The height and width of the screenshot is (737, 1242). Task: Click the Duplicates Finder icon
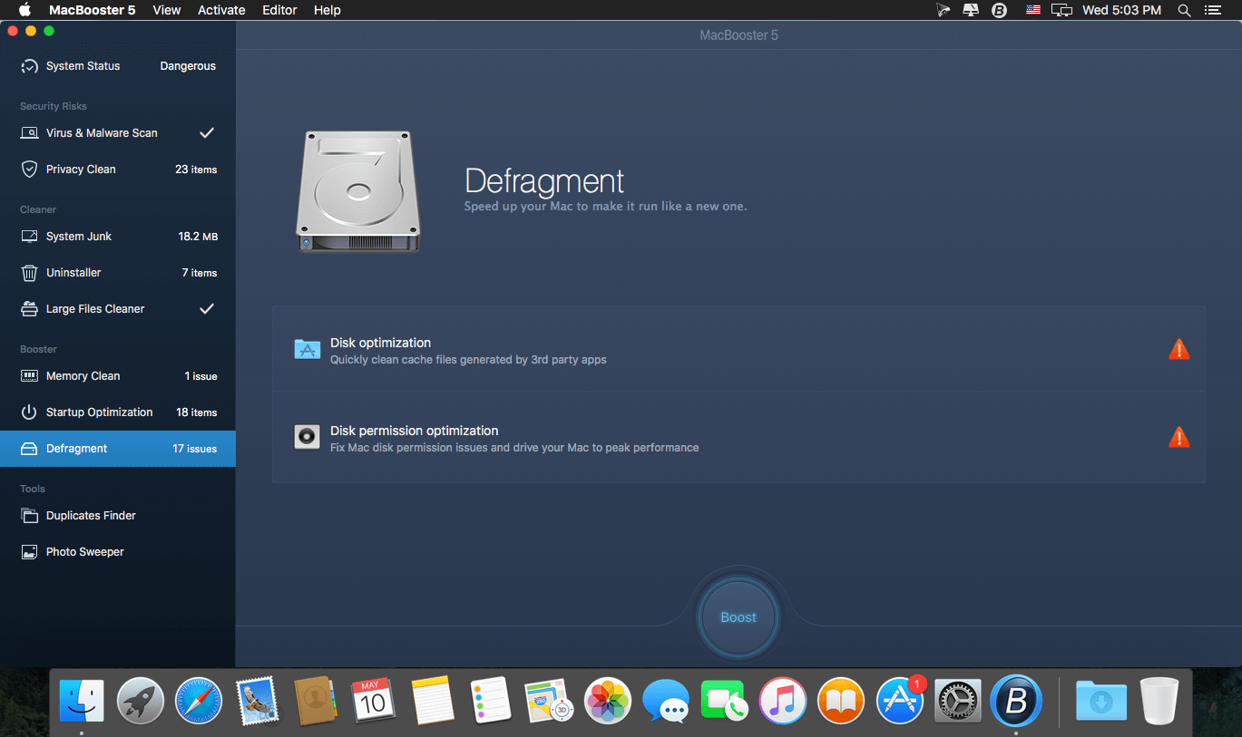30,516
